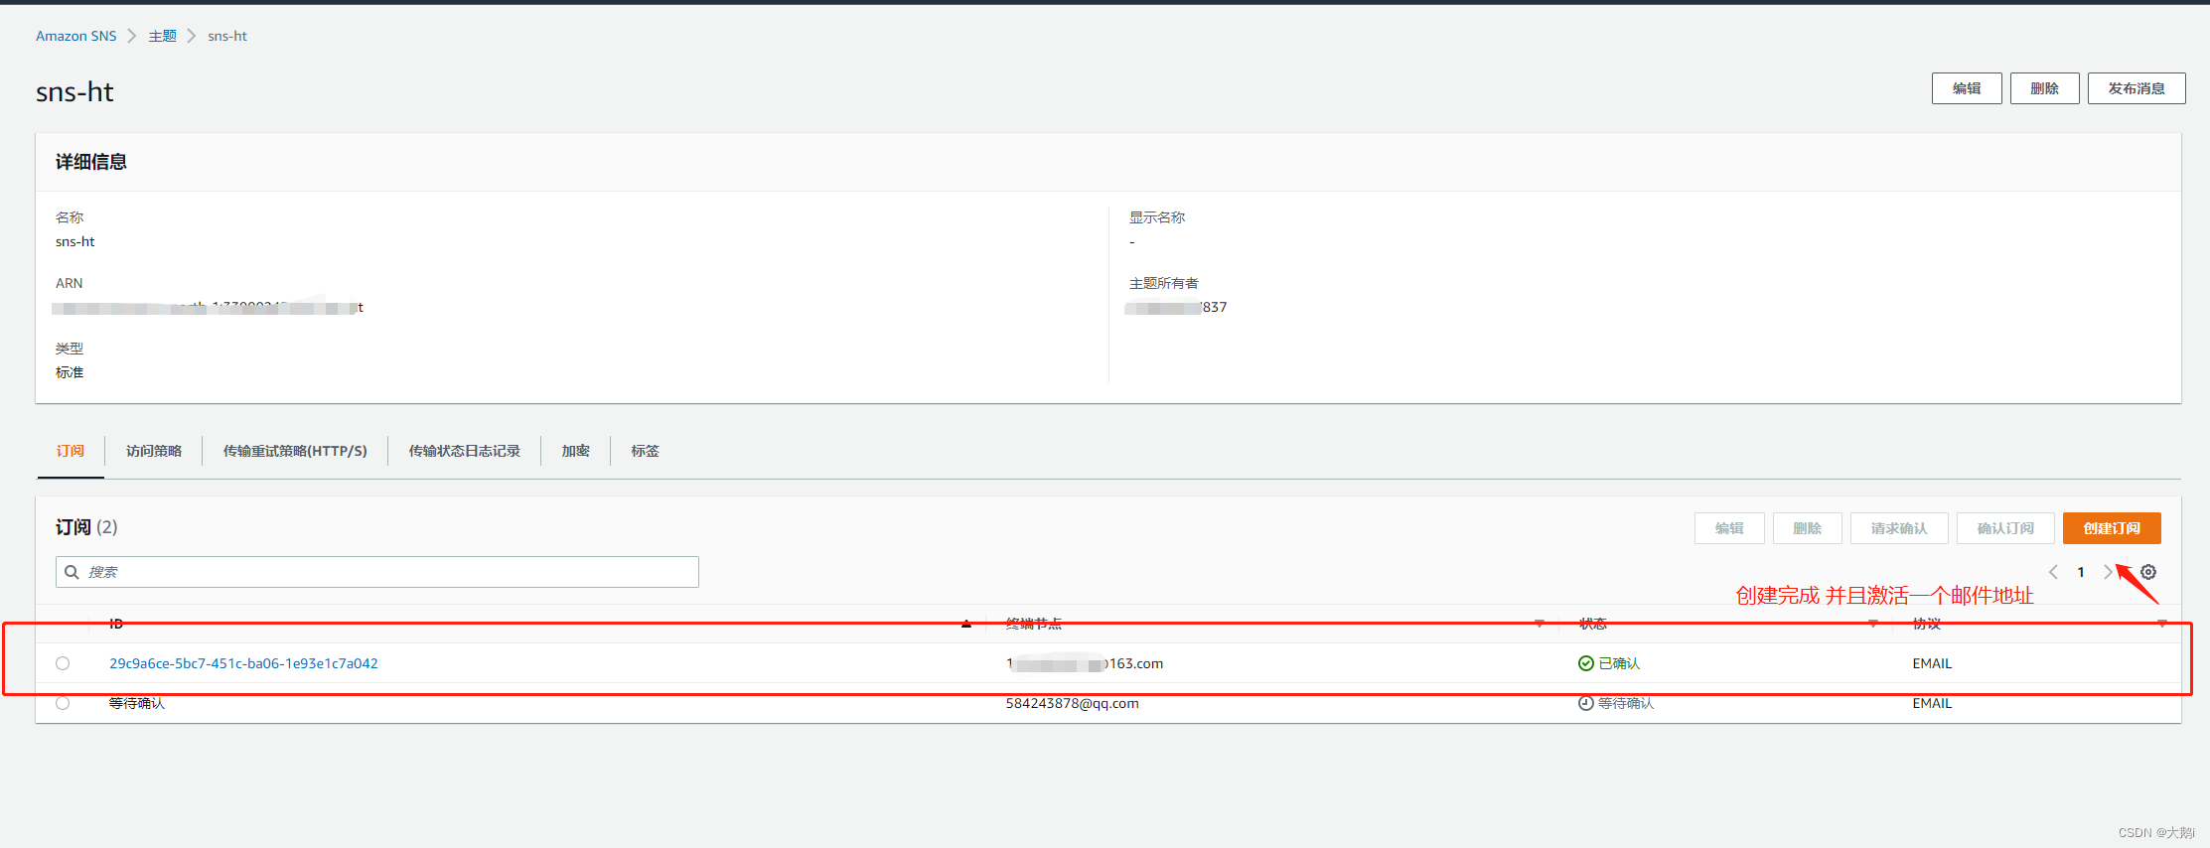
Task: Click the sns-ht name value under 名称
Action: tap(75, 241)
